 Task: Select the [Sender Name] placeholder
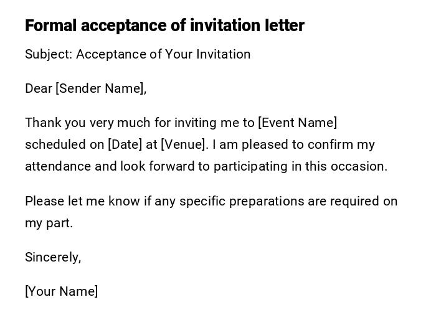(101, 88)
